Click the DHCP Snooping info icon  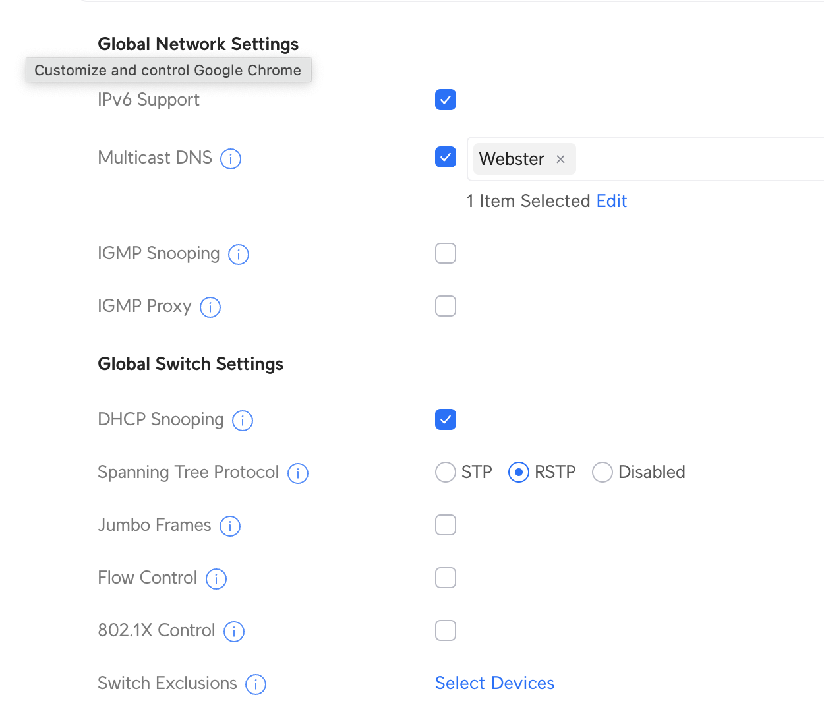[243, 421]
